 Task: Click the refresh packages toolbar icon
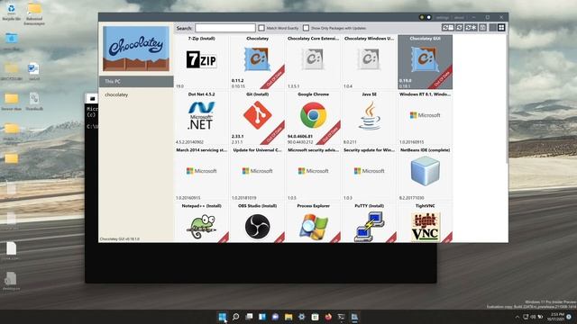point(459,28)
